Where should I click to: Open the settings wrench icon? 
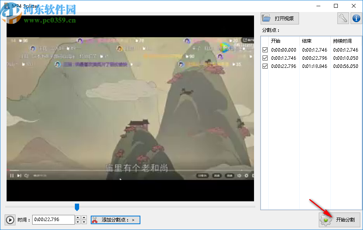click(342, 18)
